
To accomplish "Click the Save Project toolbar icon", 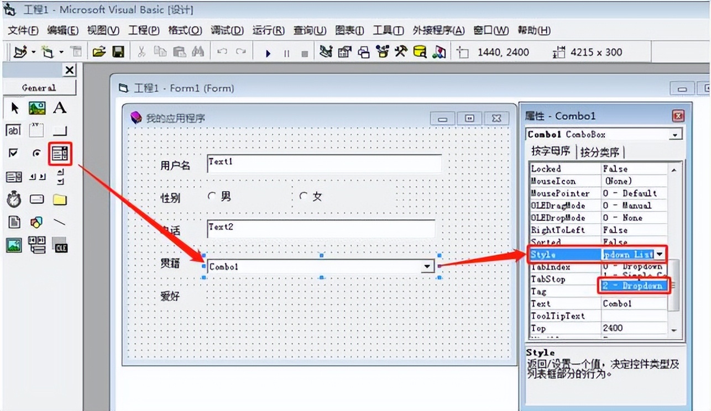I will (x=118, y=52).
